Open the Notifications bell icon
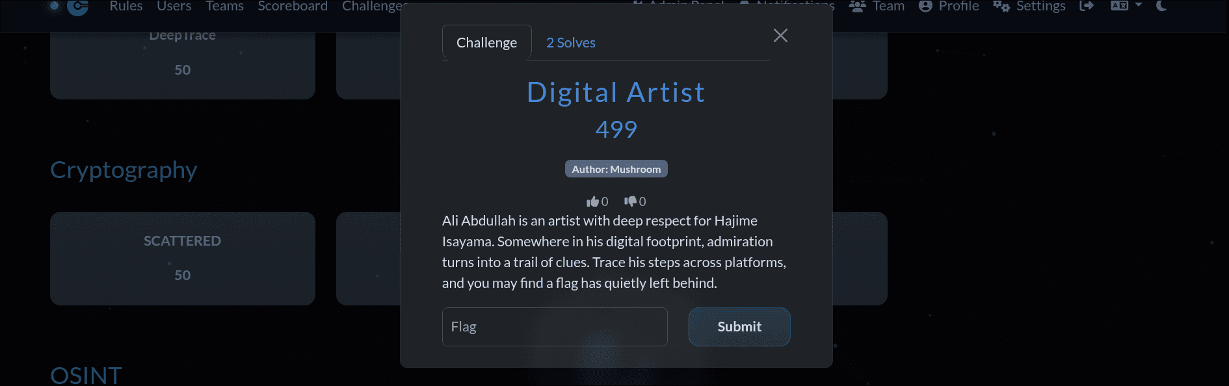 pos(745,6)
